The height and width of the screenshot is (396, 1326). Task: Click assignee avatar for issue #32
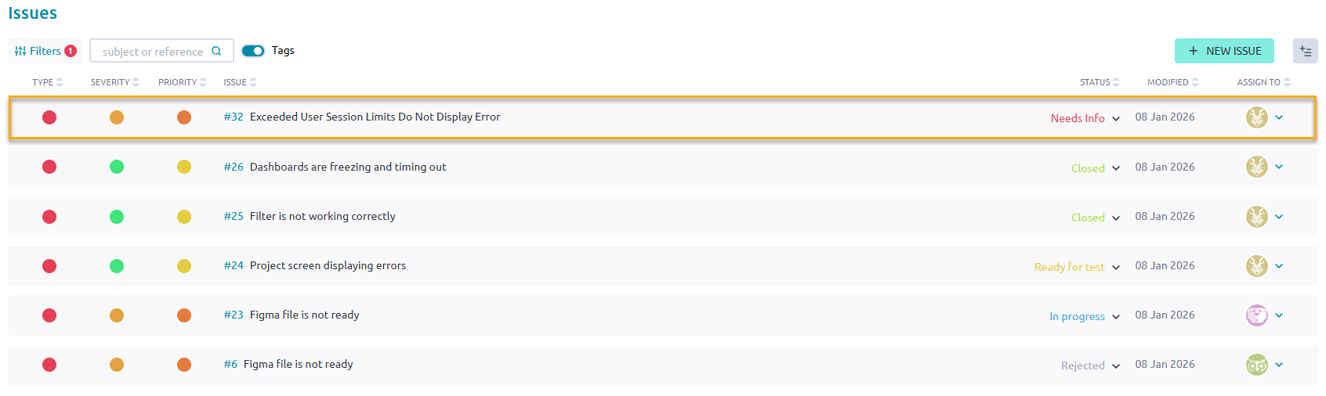[x=1256, y=117]
